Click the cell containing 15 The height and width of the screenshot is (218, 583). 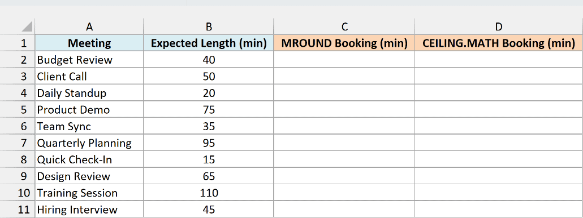pos(209,159)
